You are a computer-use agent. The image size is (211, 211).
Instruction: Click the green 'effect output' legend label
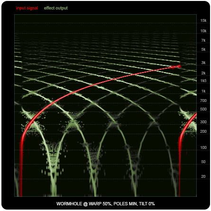click(56, 8)
